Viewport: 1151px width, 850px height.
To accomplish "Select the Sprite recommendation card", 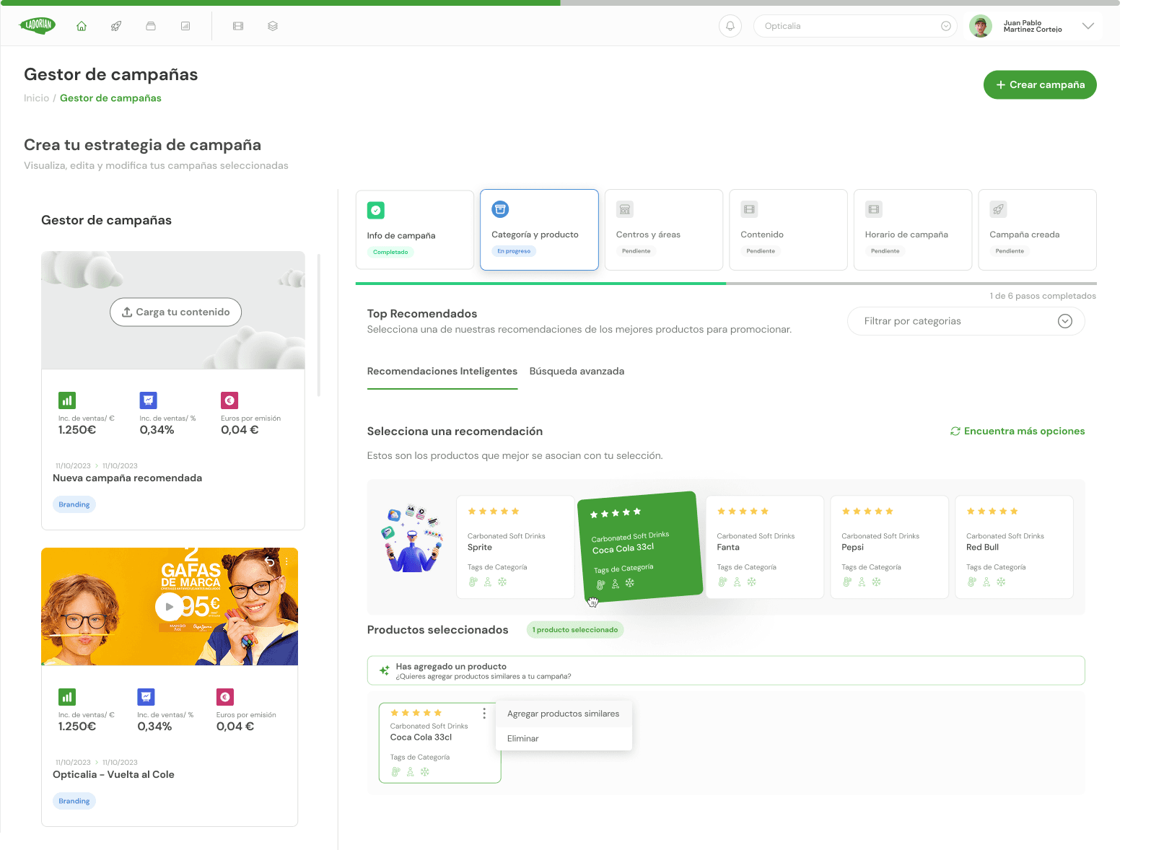I will [515, 547].
